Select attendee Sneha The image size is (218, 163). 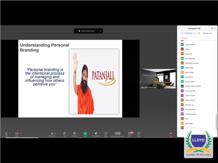[197, 49]
